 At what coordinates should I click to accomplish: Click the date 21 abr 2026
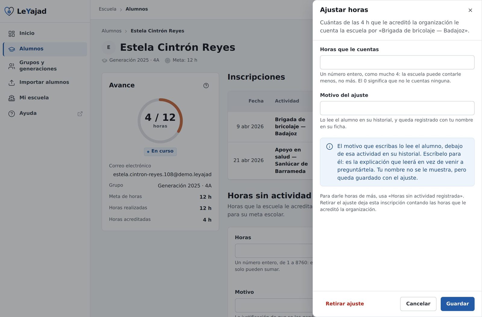click(x=249, y=161)
